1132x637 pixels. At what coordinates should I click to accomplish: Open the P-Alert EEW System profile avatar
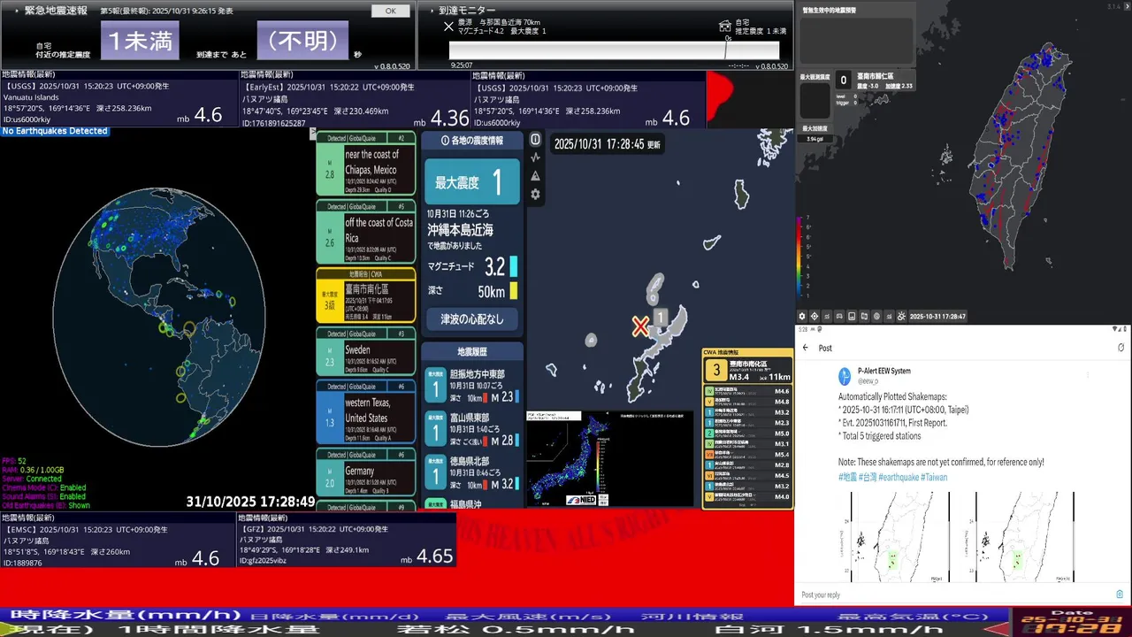(x=845, y=375)
